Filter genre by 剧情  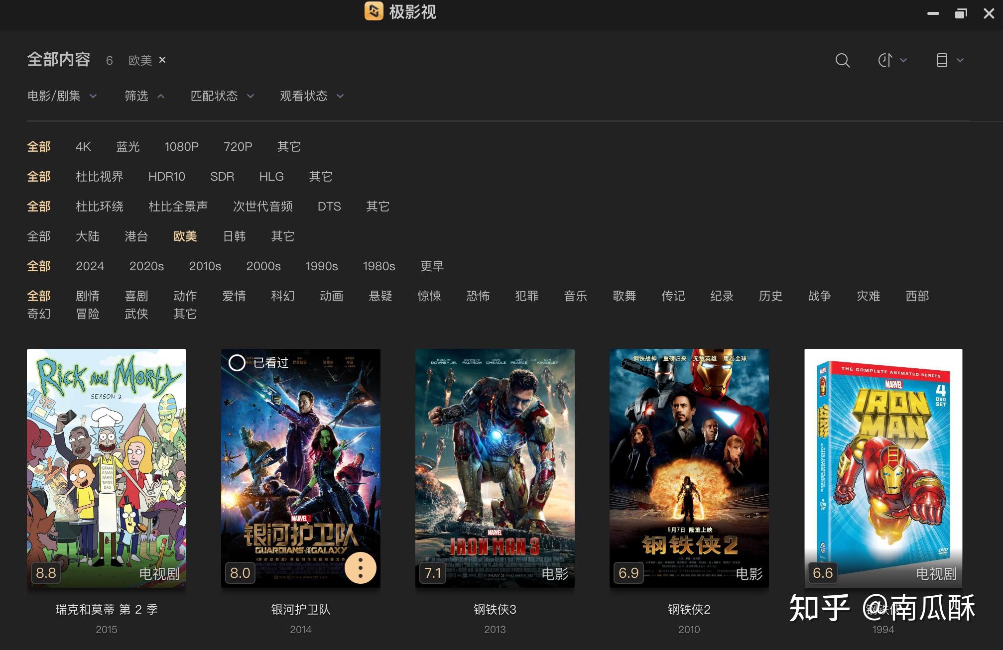pos(88,296)
